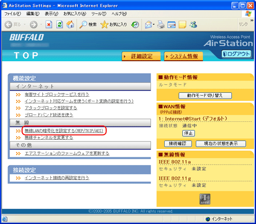Image resolution: width=256 pixels, height=224 pixels.
Task: Click the Windows flag logo icon
Action: [248, 14]
